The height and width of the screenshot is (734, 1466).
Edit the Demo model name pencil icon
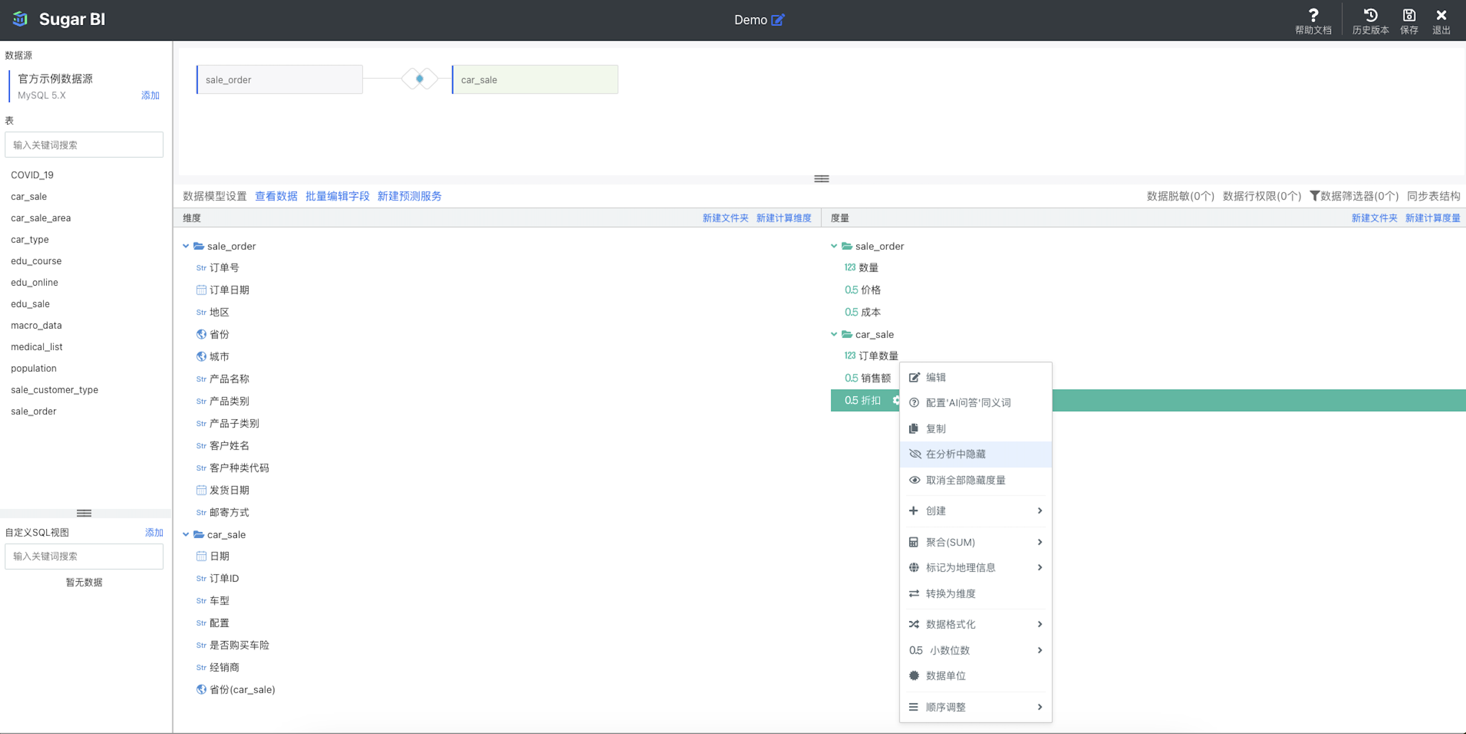[778, 20]
